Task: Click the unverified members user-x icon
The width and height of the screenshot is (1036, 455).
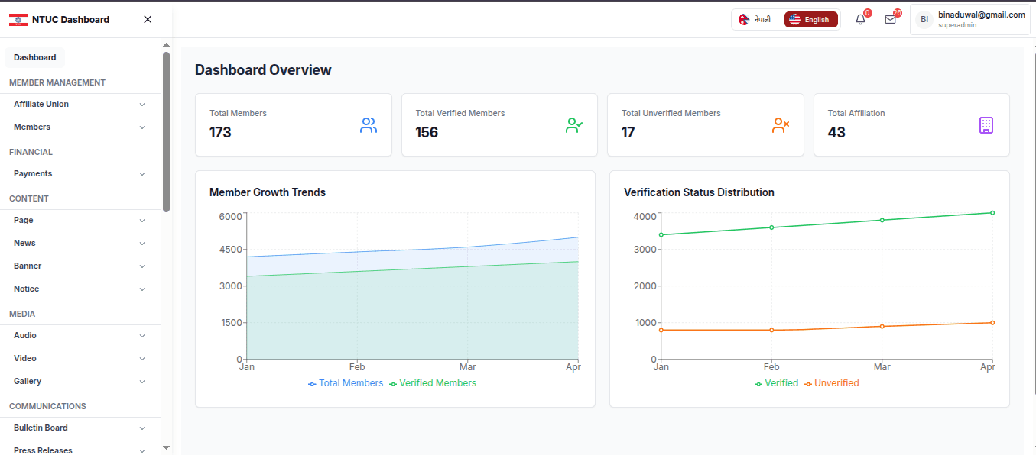Action: point(781,126)
